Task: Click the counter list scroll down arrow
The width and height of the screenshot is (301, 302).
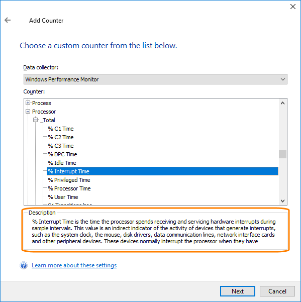Action: point(282,201)
